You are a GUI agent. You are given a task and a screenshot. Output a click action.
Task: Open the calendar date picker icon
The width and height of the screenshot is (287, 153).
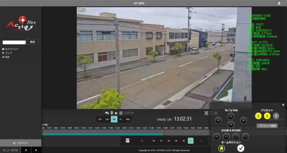(128, 141)
